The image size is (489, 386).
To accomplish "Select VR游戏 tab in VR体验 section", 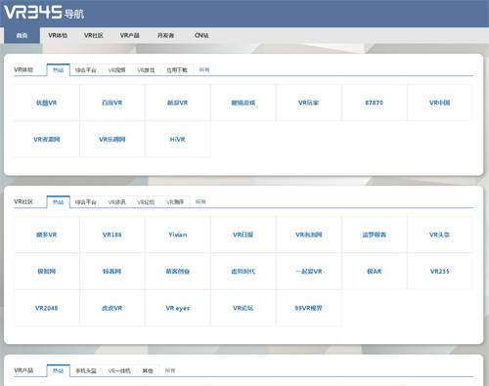I will tap(146, 70).
